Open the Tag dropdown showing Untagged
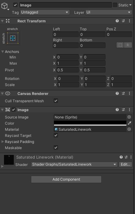 (x=45, y=12)
